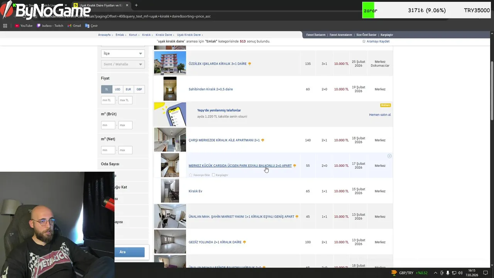This screenshot has height=278, width=494.
Task: Open the Windows notification center icon
Action: pos(486,273)
